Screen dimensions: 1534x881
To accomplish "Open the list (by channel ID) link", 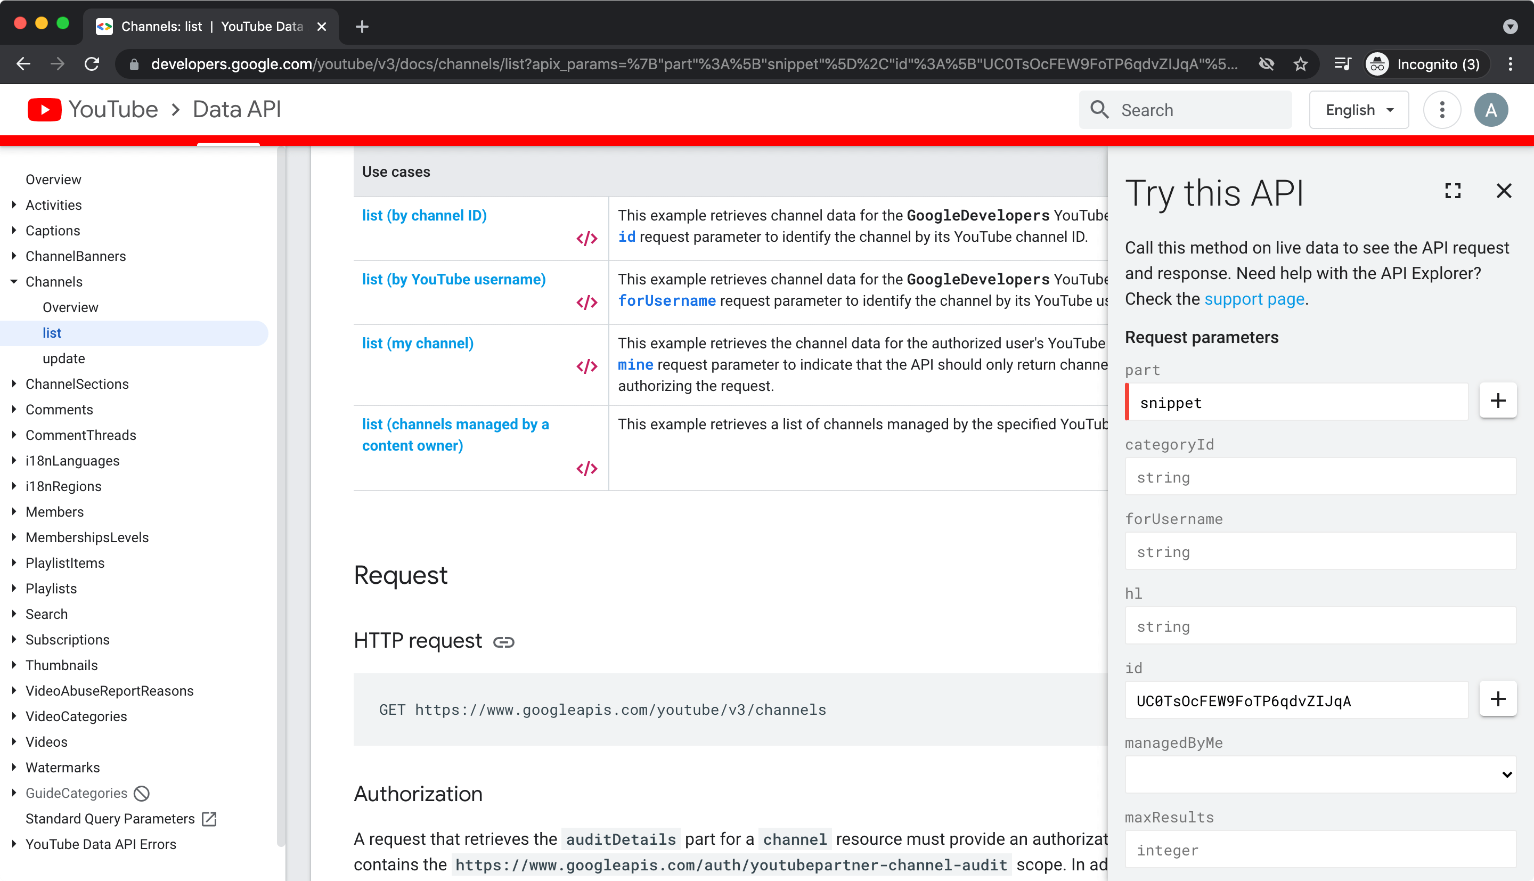I will pyautogui.click(x=424, y=215).
